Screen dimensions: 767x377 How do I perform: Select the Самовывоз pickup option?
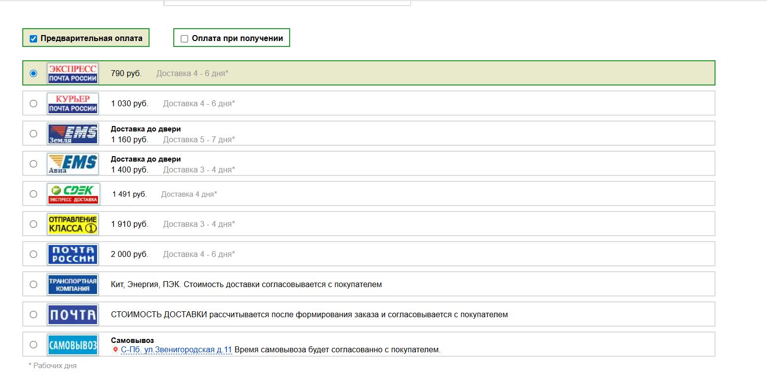click(33, 344)
